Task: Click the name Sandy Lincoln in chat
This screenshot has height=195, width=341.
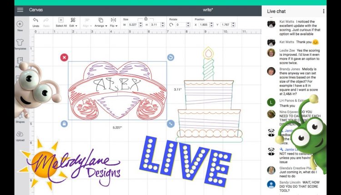Action: [290, 182]
